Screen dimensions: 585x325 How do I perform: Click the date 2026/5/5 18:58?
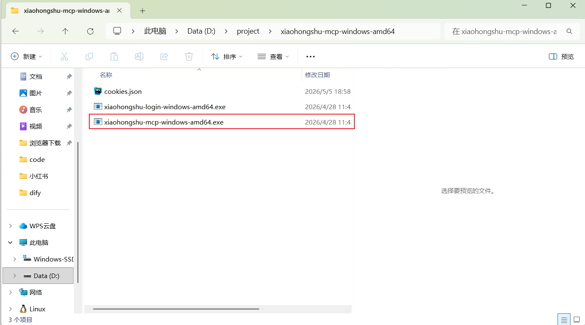(328, 91)
